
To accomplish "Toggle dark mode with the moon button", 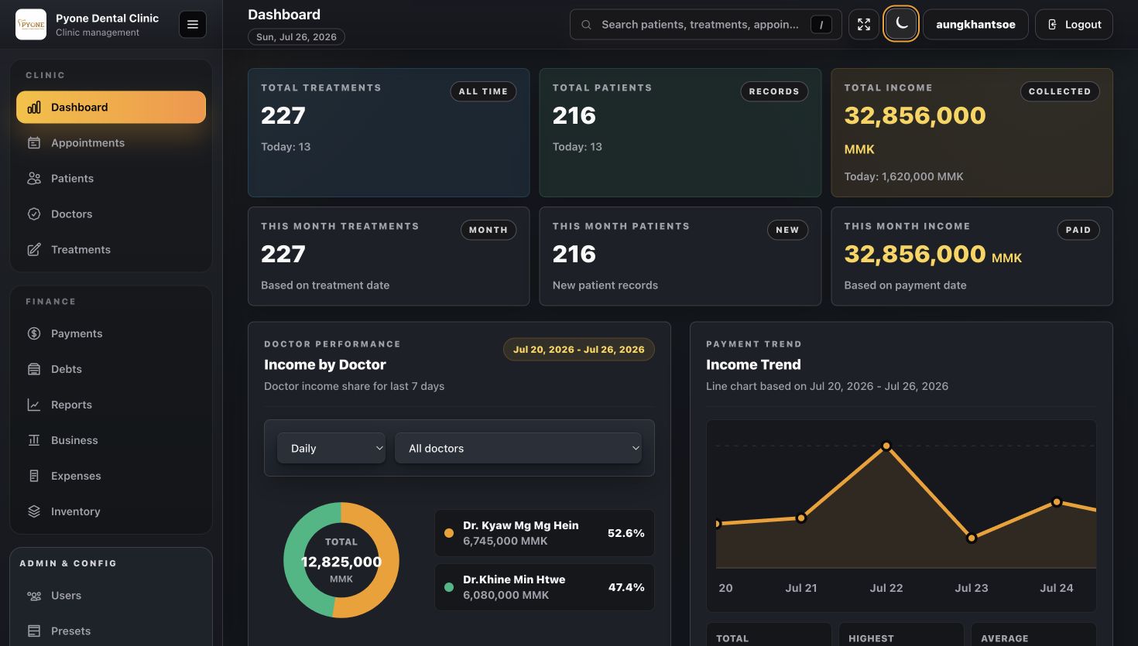I will click(x=901, y=24).
